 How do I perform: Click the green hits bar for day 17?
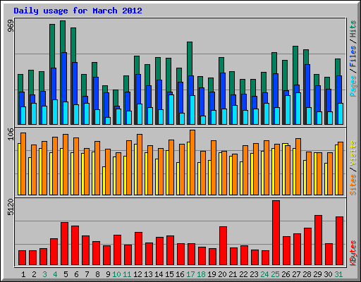(x=190, y=59)
